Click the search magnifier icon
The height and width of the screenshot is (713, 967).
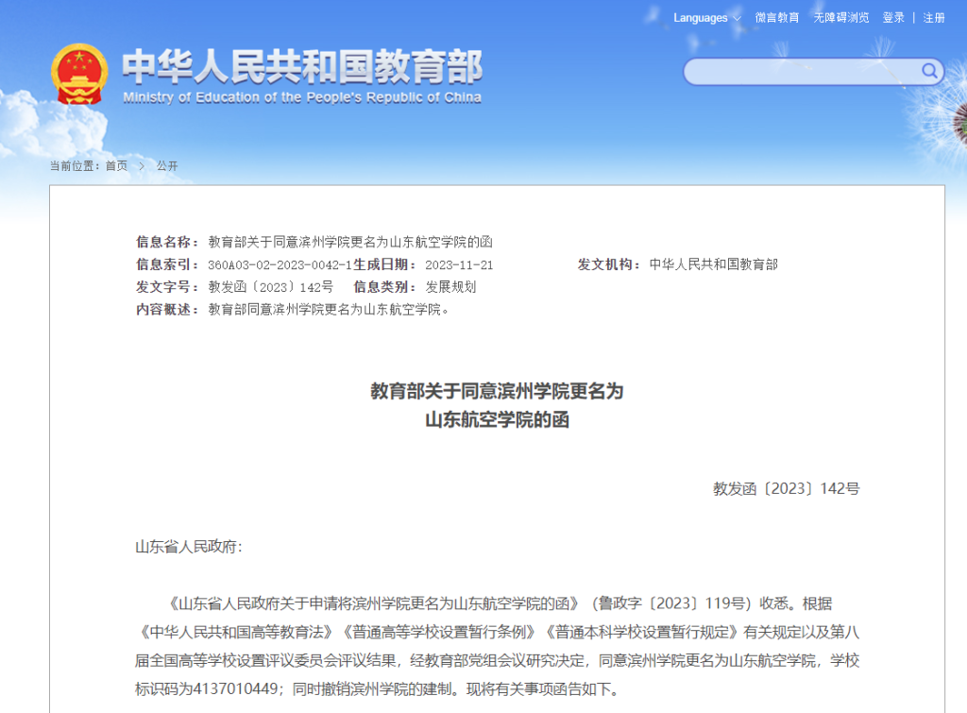pos(928,72)
